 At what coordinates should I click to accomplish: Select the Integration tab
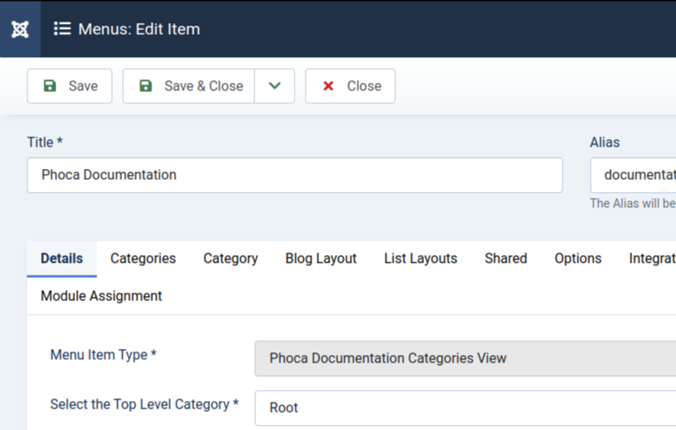pyautogui.click(x=651, y=259)
